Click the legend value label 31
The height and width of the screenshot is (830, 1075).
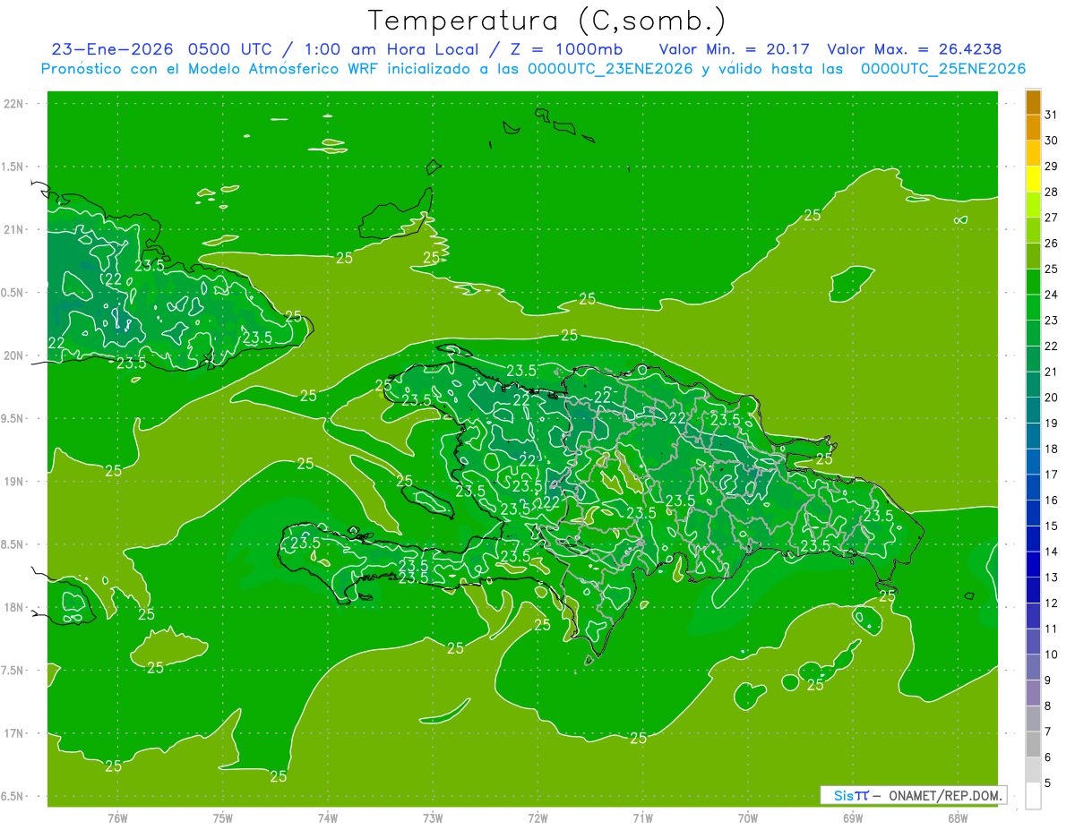[x=1051, y=115]
